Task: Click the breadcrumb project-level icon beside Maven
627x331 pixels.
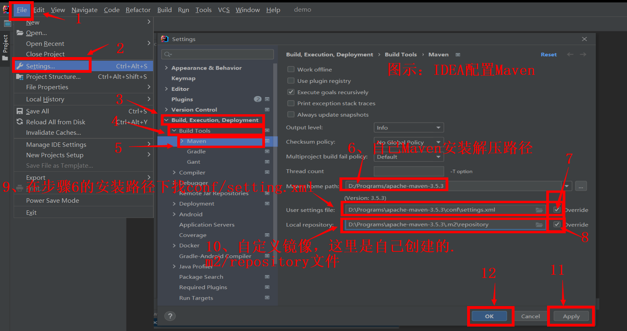Action: tap(458, 55)
